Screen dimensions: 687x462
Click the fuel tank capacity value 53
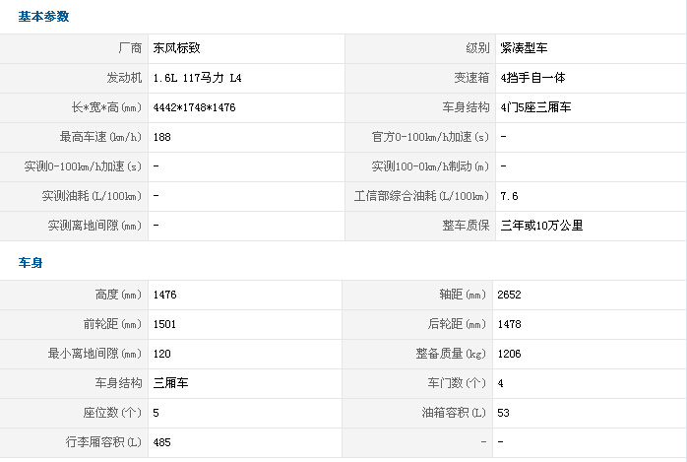(x=503, y=414)
